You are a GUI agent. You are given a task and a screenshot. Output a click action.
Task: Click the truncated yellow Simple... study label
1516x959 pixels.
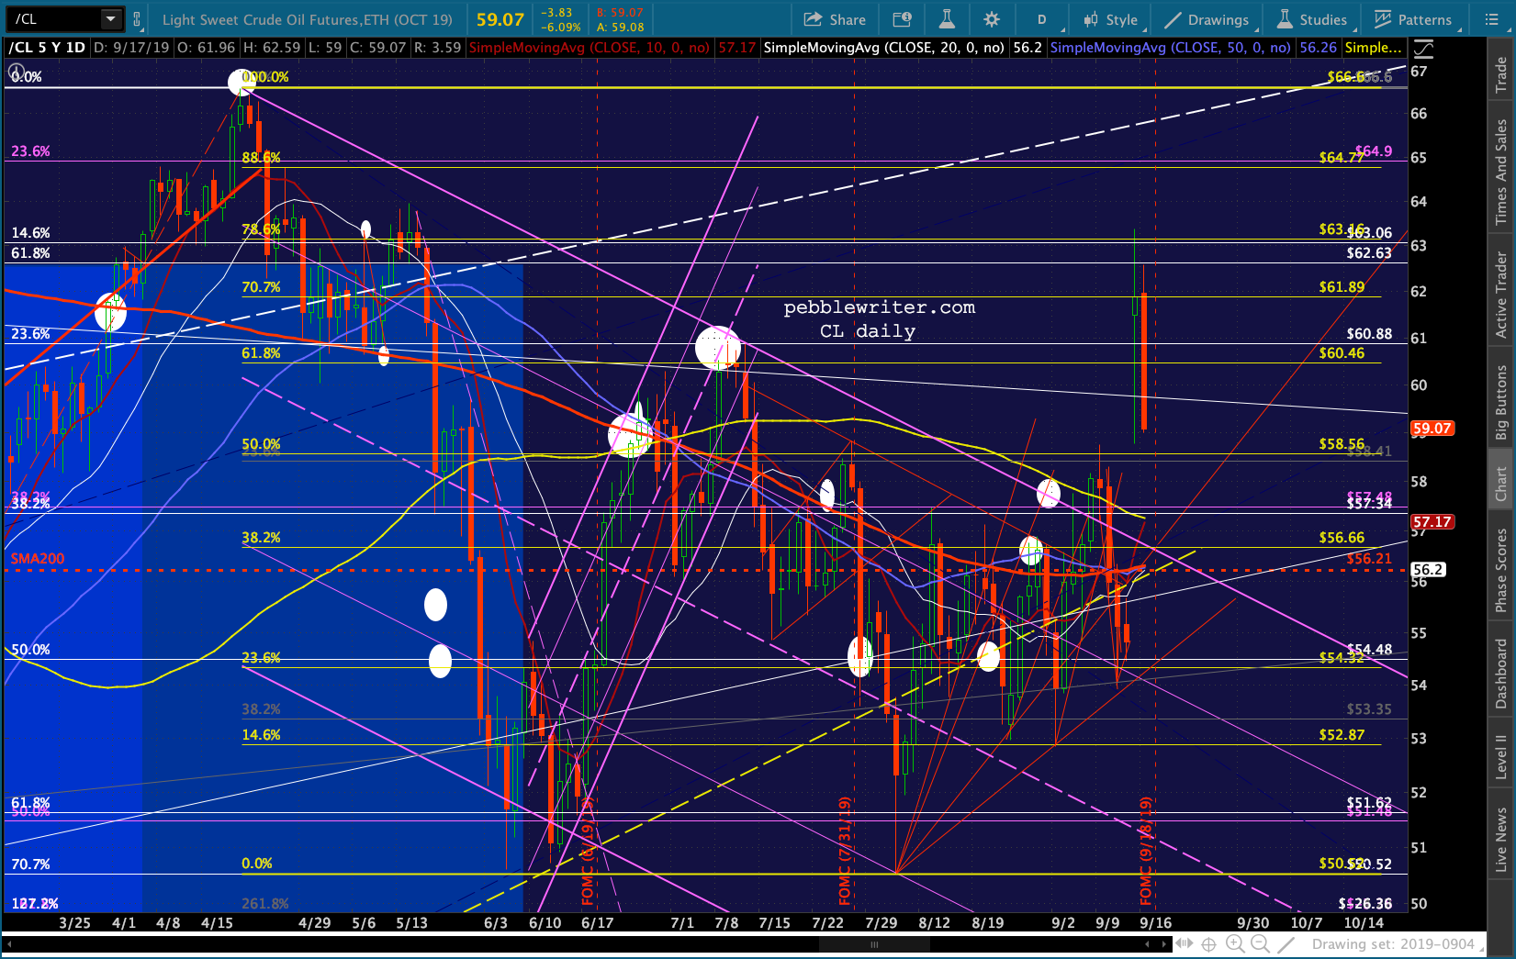[1374, 48]
